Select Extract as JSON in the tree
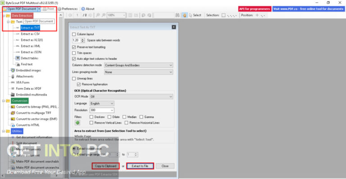The image size is (346, 179). [x=31, y=52]
